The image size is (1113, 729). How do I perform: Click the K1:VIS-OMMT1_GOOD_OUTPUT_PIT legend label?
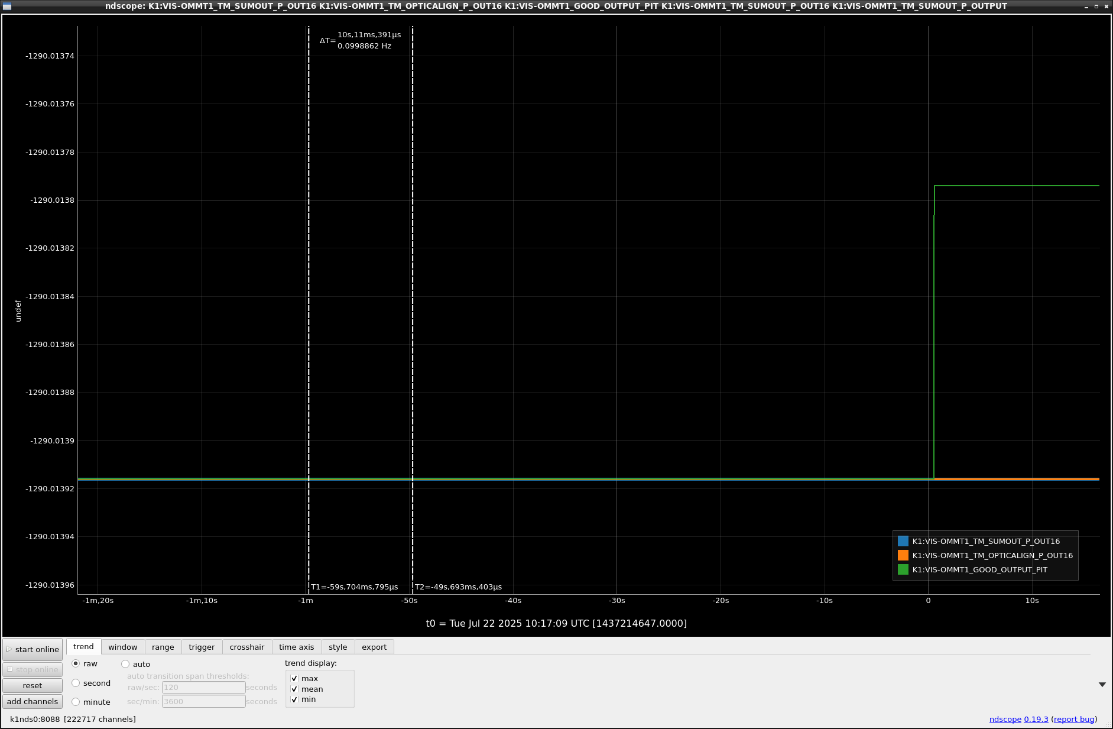pyautogui.click(x=979, y=569)
